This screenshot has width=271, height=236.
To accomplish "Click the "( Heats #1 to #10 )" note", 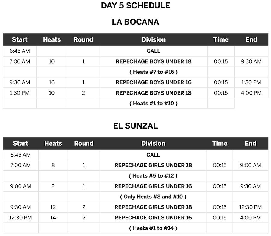I will point(154,103).
